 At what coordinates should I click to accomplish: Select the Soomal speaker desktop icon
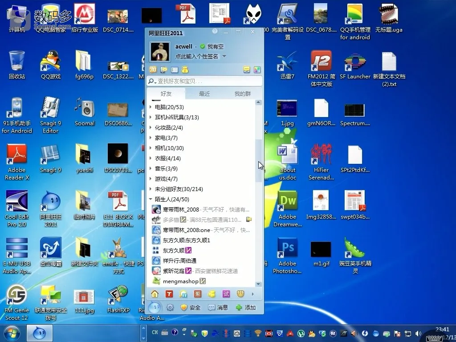[84, 112]
